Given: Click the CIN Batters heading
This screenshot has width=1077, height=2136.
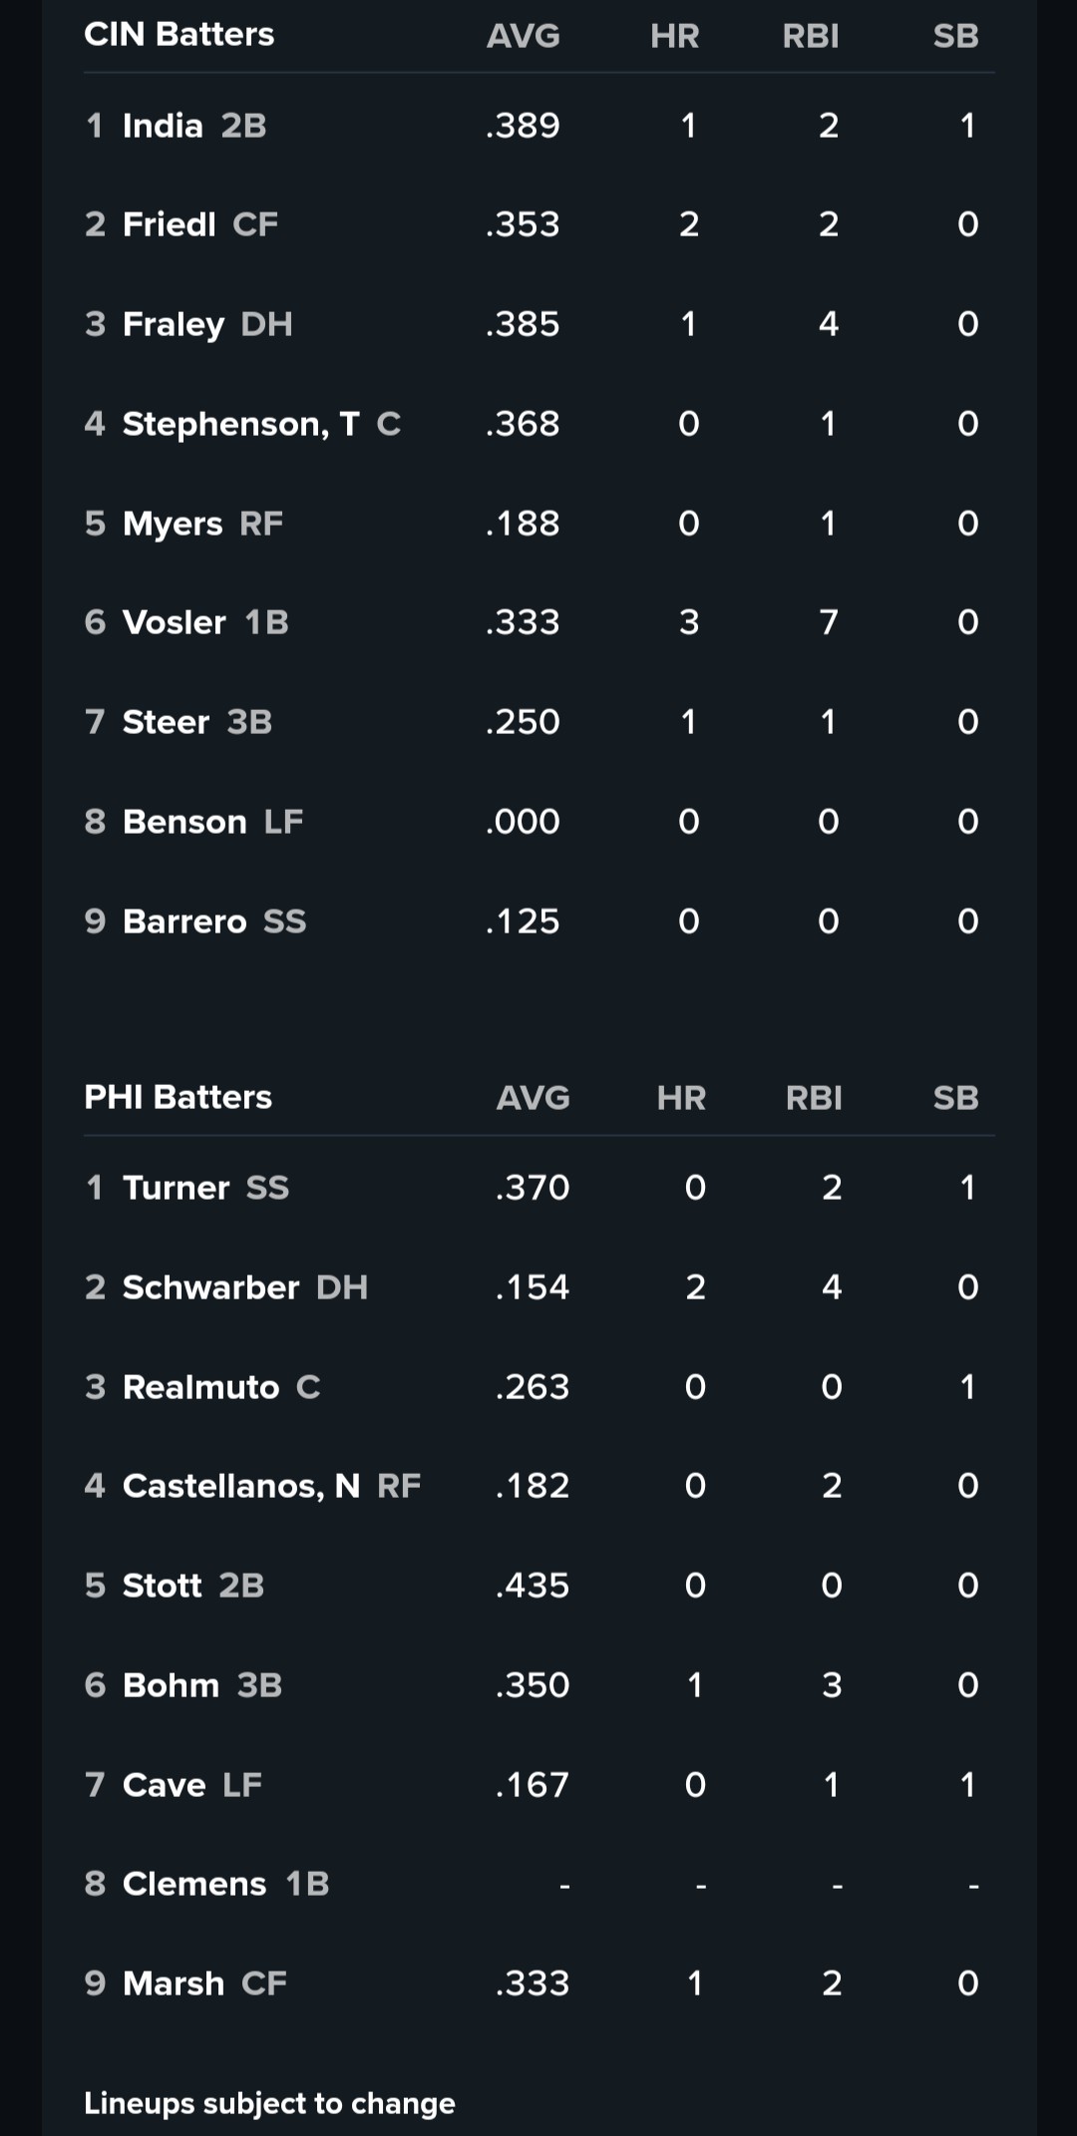Looking at the screenshot, I should point(179,35).
